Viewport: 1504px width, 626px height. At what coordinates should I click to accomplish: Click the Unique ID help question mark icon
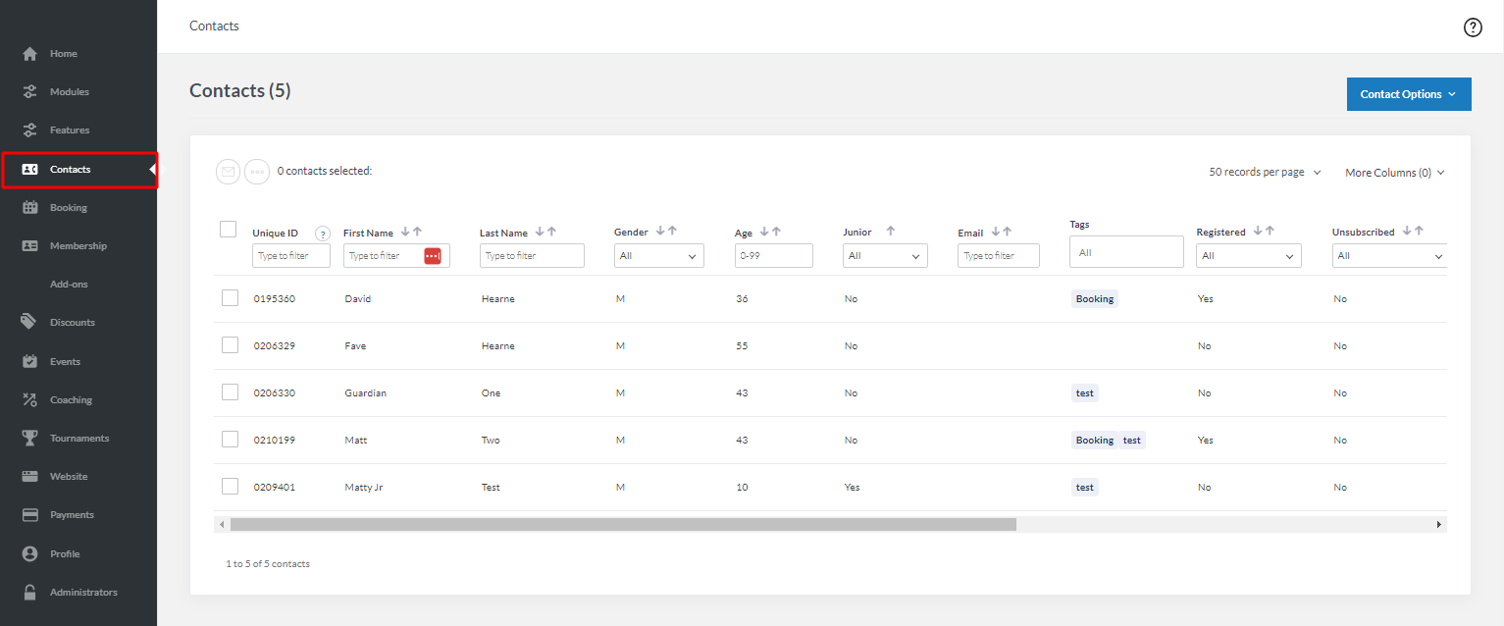(323, 233)
